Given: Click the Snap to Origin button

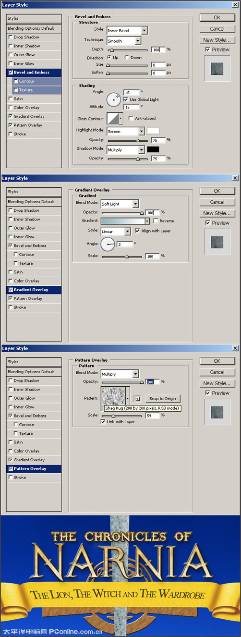Looking at the screenshot, I should pyautogui.click(x=162, y=398).
